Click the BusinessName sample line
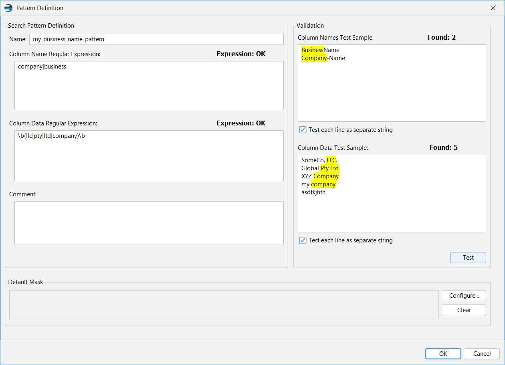Screen dimensions: 505x365 coord(321,50)
